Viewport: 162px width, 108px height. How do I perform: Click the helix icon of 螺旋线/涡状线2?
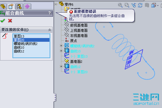[67, 45]
